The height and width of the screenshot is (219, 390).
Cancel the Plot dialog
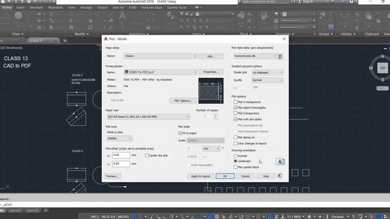point(245,176)
